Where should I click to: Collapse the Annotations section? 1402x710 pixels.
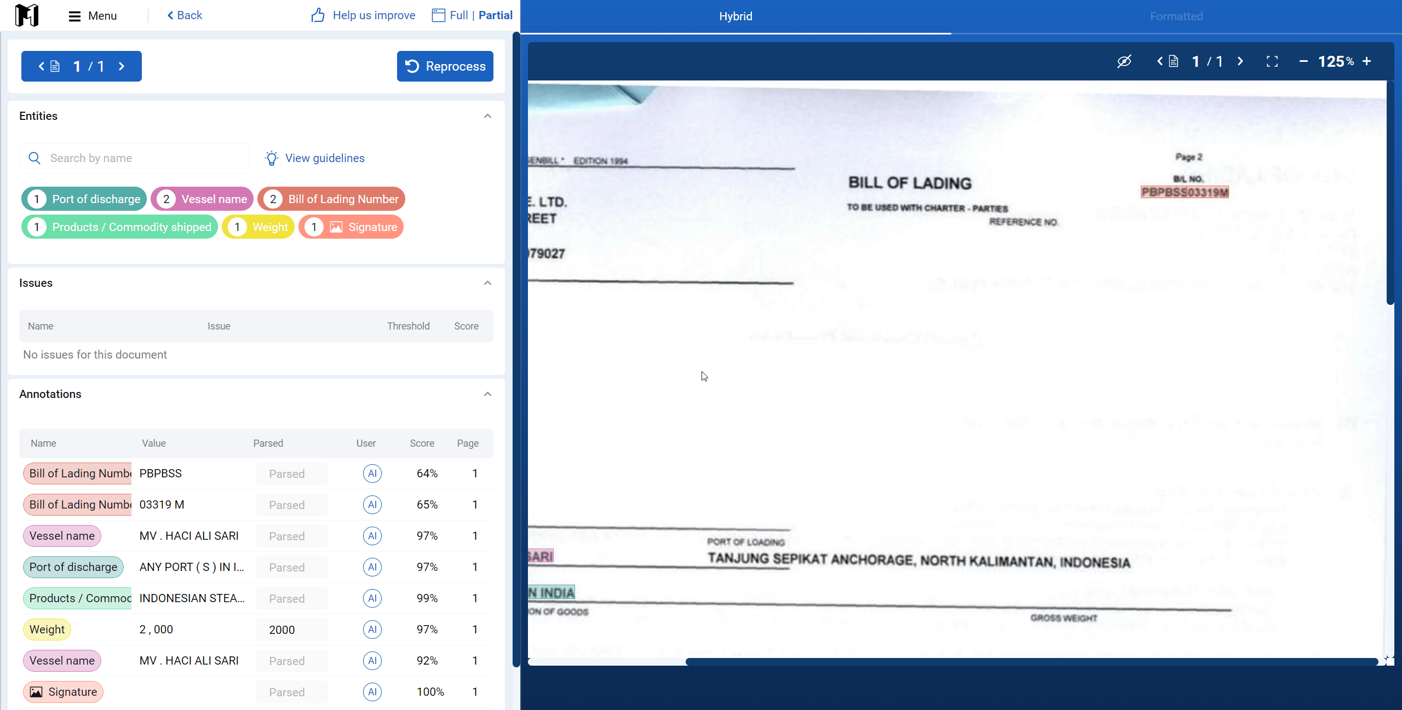coord(487,394)
